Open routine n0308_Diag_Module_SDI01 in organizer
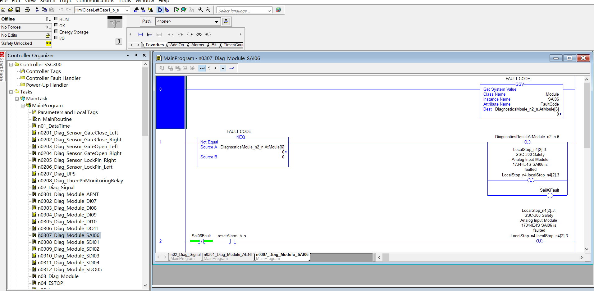The image size is (594, 291). pyautogui.click(x=68, y=242)
